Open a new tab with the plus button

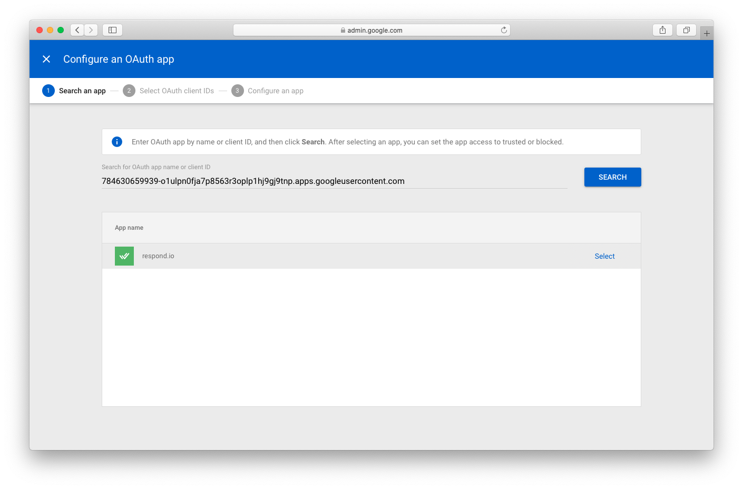[x=707, y=32]
